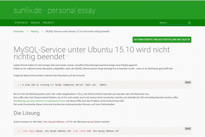
Task: Click the bash label on the chgrp code block
Action: pyautogui.click(x=188, y=128)
